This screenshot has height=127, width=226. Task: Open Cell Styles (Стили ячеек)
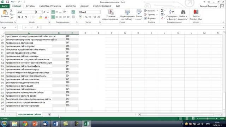pos(139,15)
